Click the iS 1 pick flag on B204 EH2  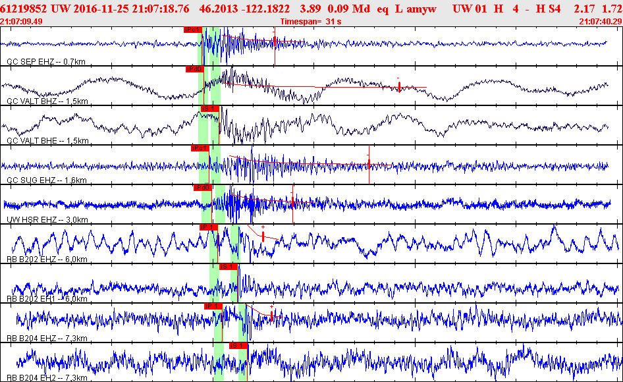click(238, 345)
